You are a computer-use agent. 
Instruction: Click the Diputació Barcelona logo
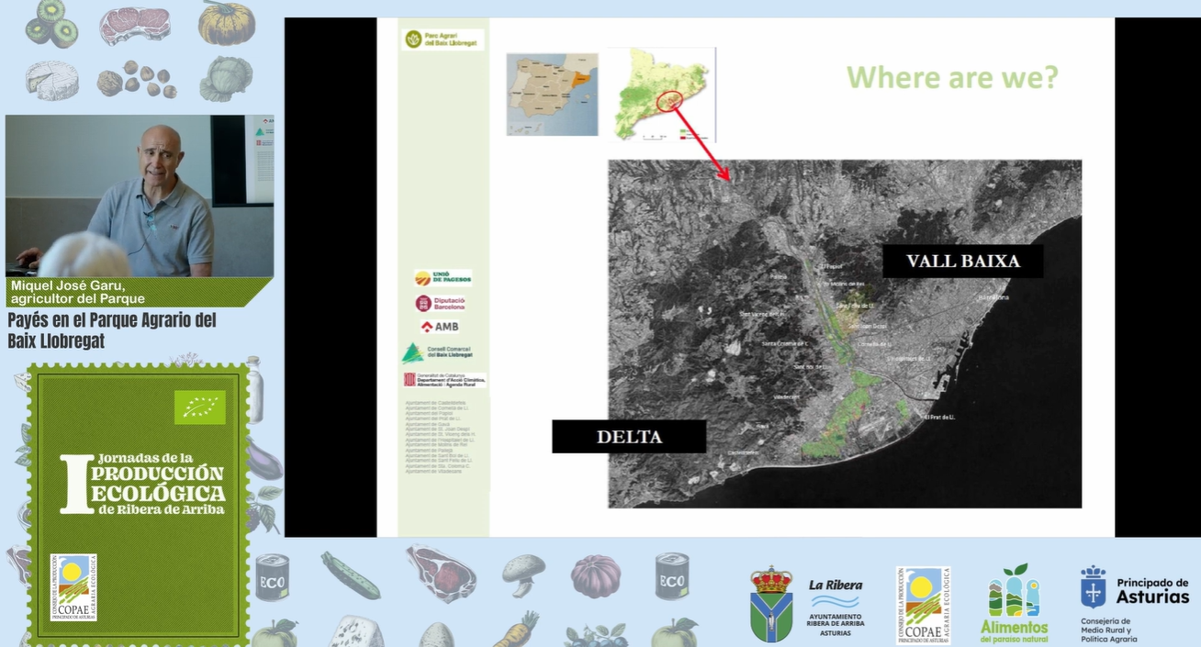coord(442,304)
